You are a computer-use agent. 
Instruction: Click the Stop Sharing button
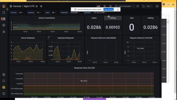[x=108, y=9]
